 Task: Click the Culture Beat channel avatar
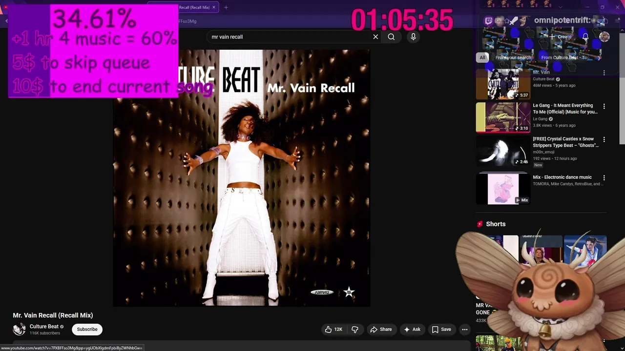[x=19, y=329]
